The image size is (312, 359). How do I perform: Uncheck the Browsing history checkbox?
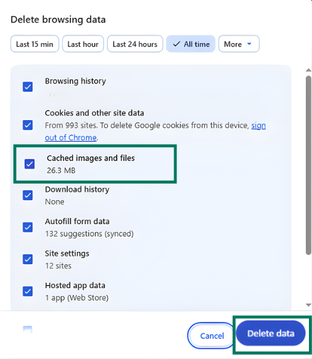tap(28, 87)
